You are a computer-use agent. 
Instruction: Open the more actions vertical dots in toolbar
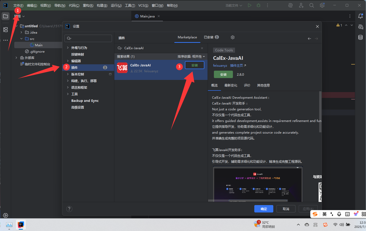coord(268,5)
